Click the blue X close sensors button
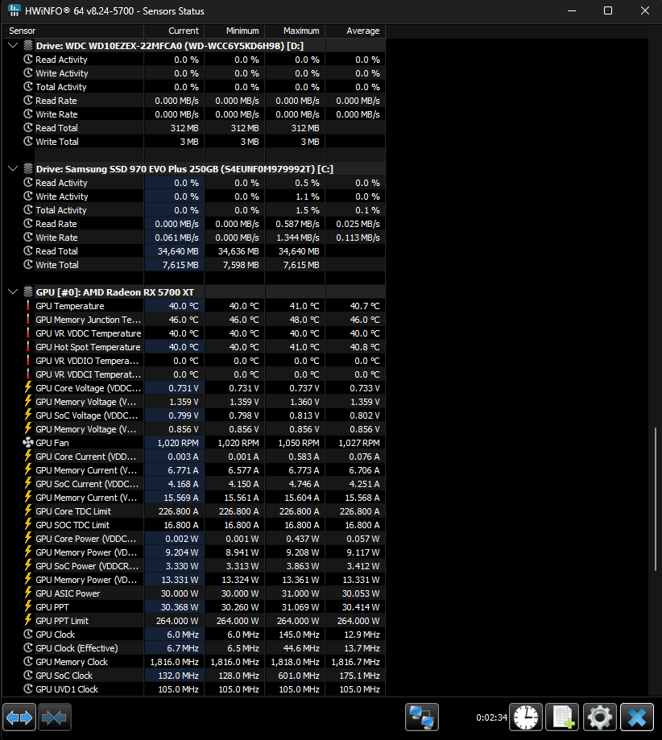662x740 pixels. click(x=637, y=717)
